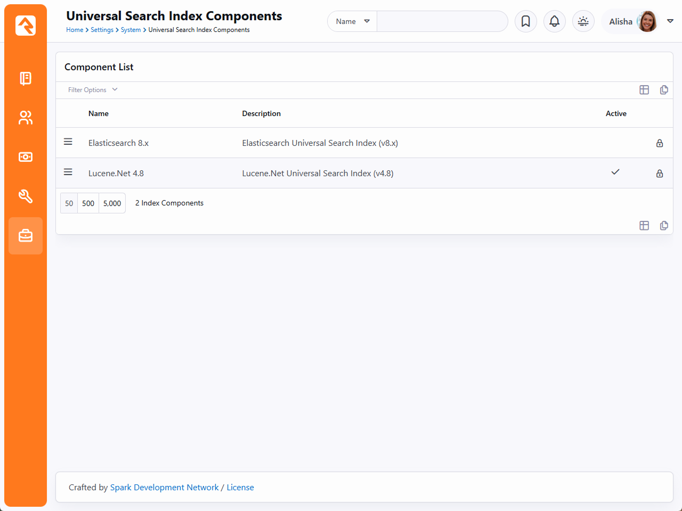This screenshot has height=511, width=682.
Task: Go to System in the breadcrumb
Action: (x=131, y=30)
